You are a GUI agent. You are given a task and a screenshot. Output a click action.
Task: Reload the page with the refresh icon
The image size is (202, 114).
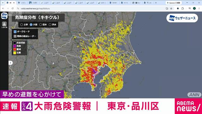13,9
